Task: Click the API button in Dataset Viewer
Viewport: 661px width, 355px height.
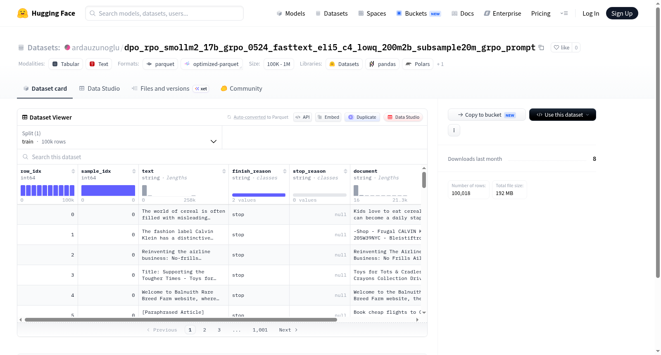Action: pos(302,117)
